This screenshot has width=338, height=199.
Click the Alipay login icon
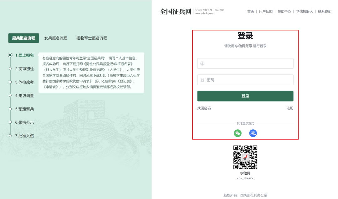click(253, 133)
